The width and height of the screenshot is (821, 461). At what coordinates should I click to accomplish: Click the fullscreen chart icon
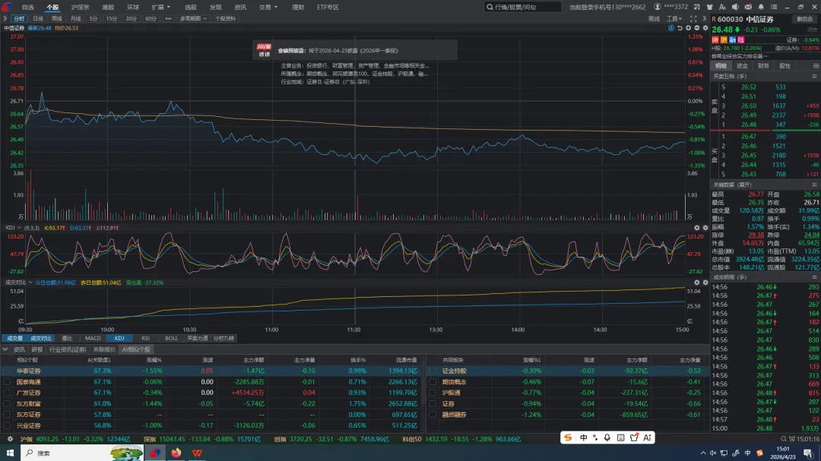(x=693, y=19)
